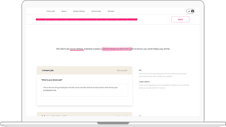Click into the dream job text field
Viewport: 226px width, 127px height.
84,90
